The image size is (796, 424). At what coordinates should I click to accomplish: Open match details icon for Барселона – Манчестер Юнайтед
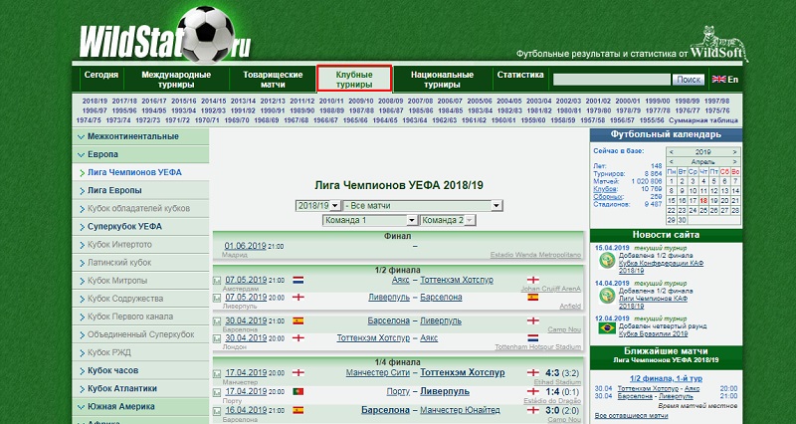(218, 409)
